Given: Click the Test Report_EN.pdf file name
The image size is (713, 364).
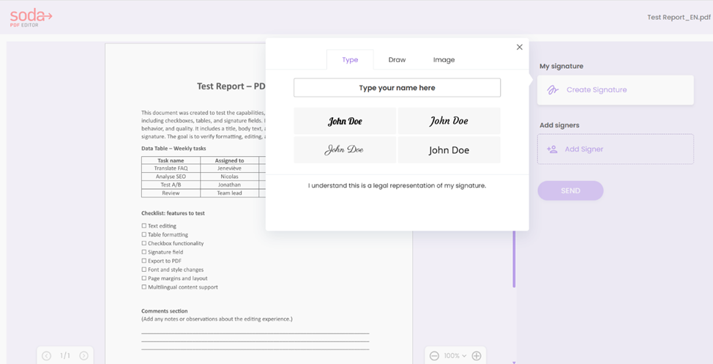Looking at the screenshot, I should click(679, 18).
